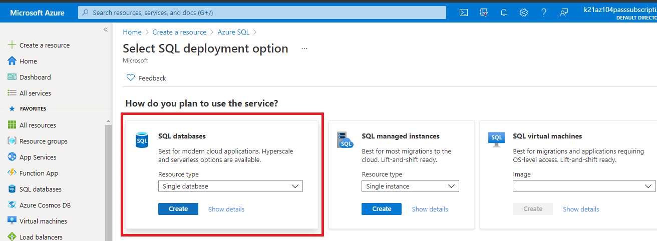Click the SQL virtual machines card icon
Viewport: 657px width, 241px height.
point(496,139)
